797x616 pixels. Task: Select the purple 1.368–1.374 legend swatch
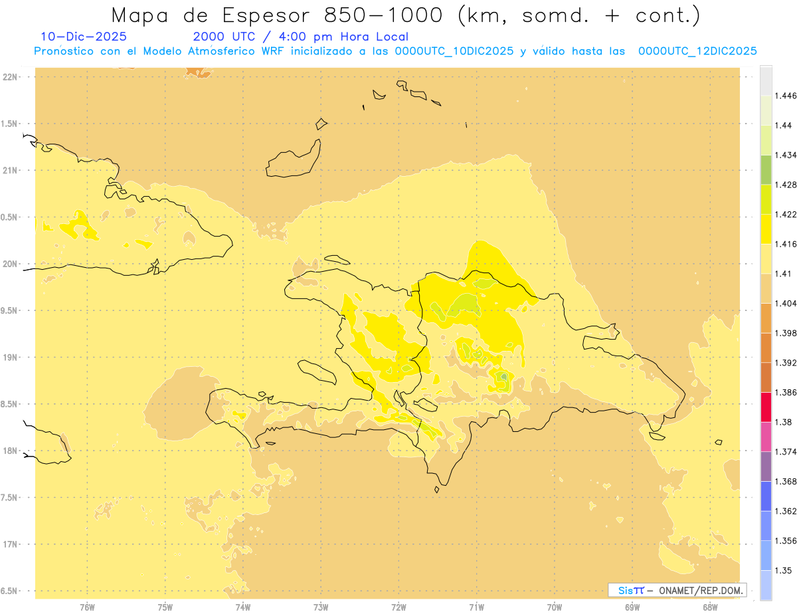tap(766, 466)
